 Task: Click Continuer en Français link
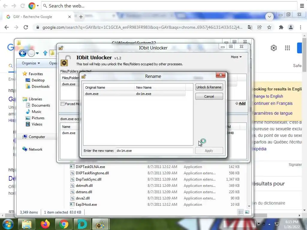pos(273,103)
